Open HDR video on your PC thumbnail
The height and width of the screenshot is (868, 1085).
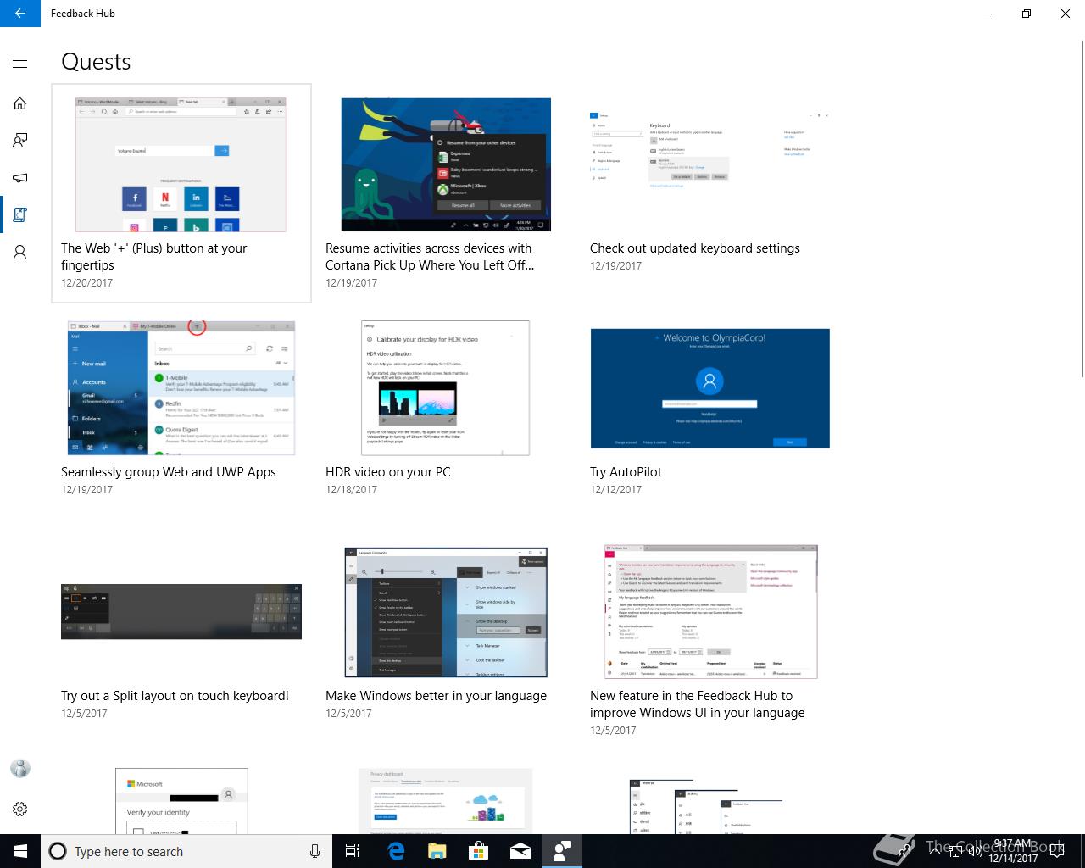point(445,388)
